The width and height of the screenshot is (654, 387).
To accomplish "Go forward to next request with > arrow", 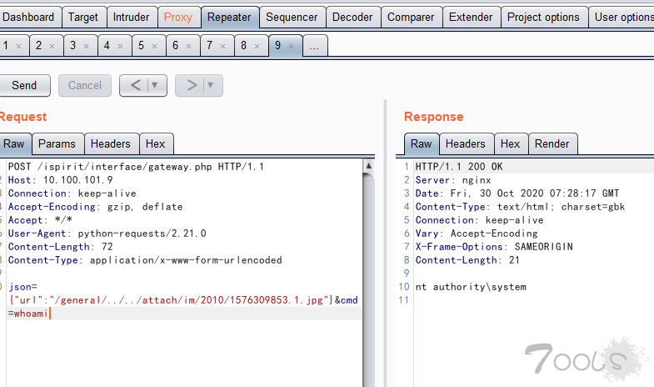I will (x=192, y=86).
